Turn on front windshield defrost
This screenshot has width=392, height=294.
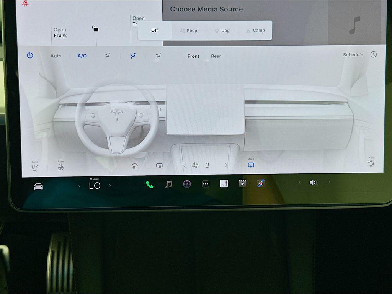coord(134,166)
